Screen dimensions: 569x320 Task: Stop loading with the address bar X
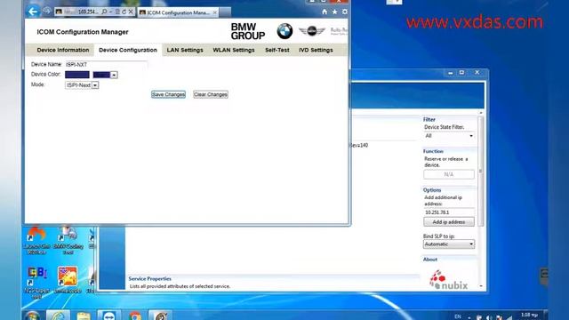point(131,12)
